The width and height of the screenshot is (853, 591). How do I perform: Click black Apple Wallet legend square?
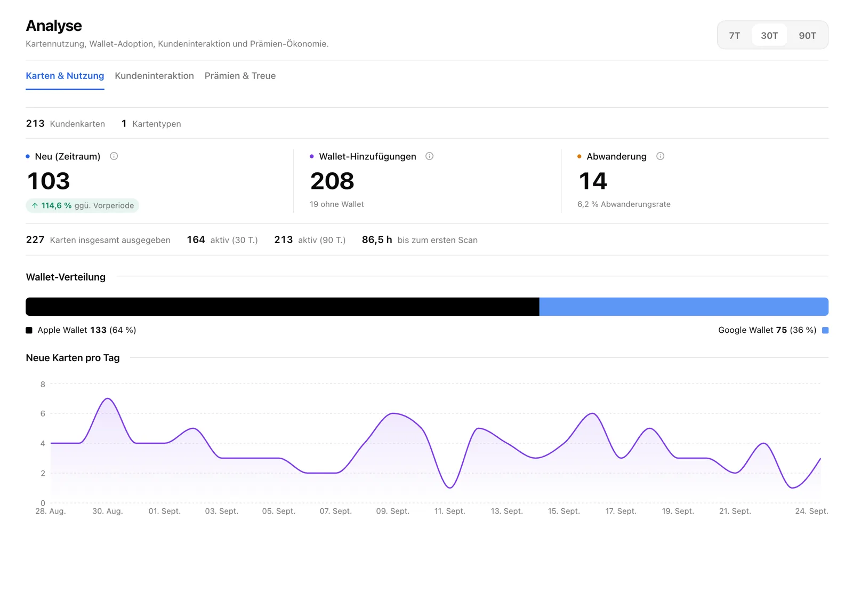(29, 330)
